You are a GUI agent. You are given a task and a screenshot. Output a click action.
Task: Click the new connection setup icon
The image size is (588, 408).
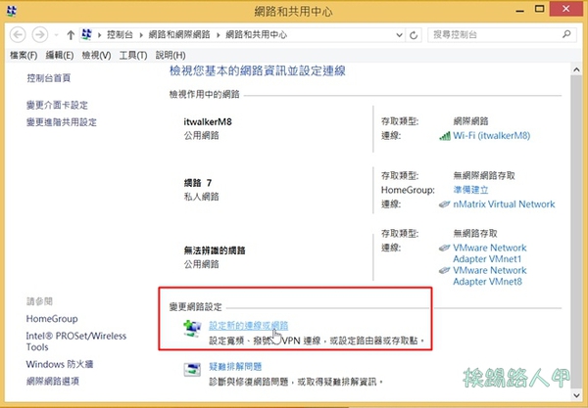[192, 329]
